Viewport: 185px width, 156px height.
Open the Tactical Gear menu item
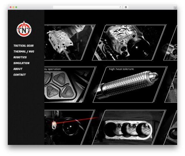23,46
